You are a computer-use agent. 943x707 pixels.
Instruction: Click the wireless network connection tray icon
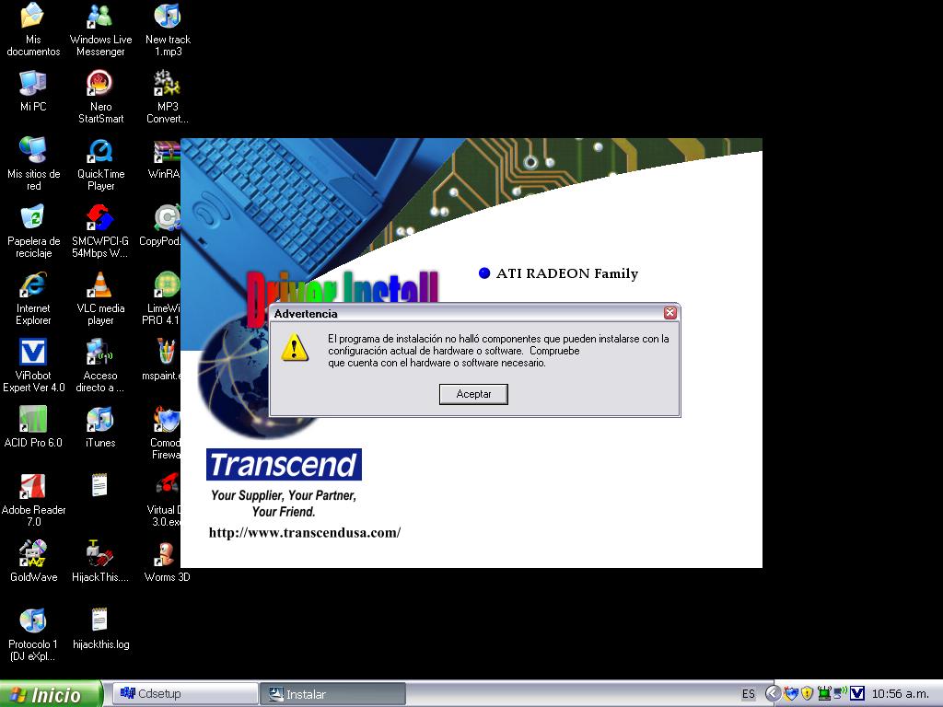pyautogui.click(x=840, y=694)
